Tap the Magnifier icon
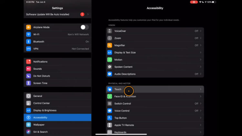This screenshot has width=242, height=136. (110, 45)
